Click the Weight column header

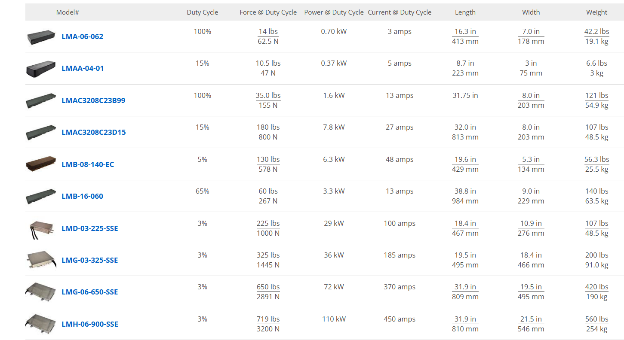[x=596, y=12]
